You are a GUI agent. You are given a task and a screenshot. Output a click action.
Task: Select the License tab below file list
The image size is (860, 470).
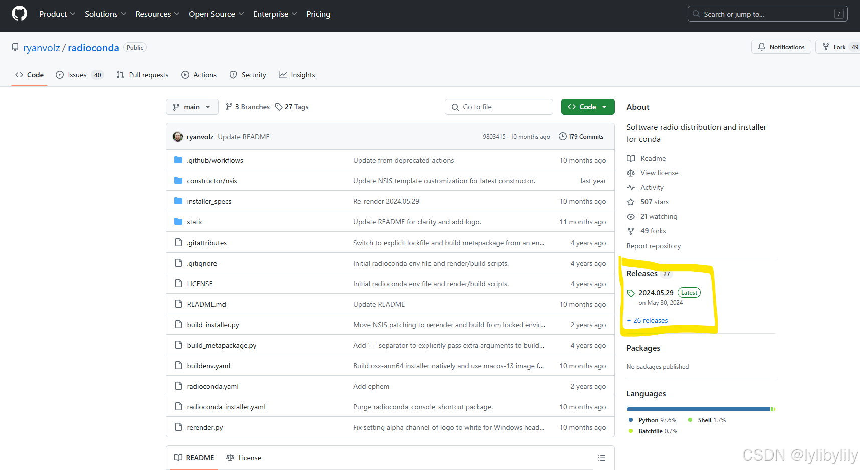[244, 458]
